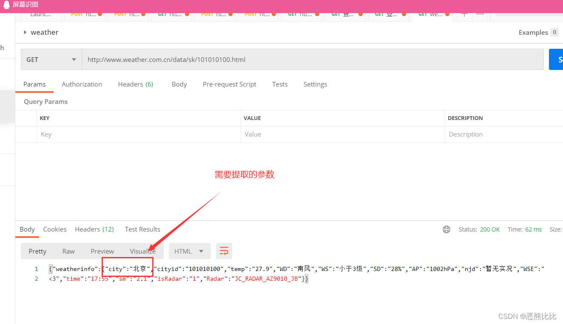Click line number 2 in response

coord(37,279)
